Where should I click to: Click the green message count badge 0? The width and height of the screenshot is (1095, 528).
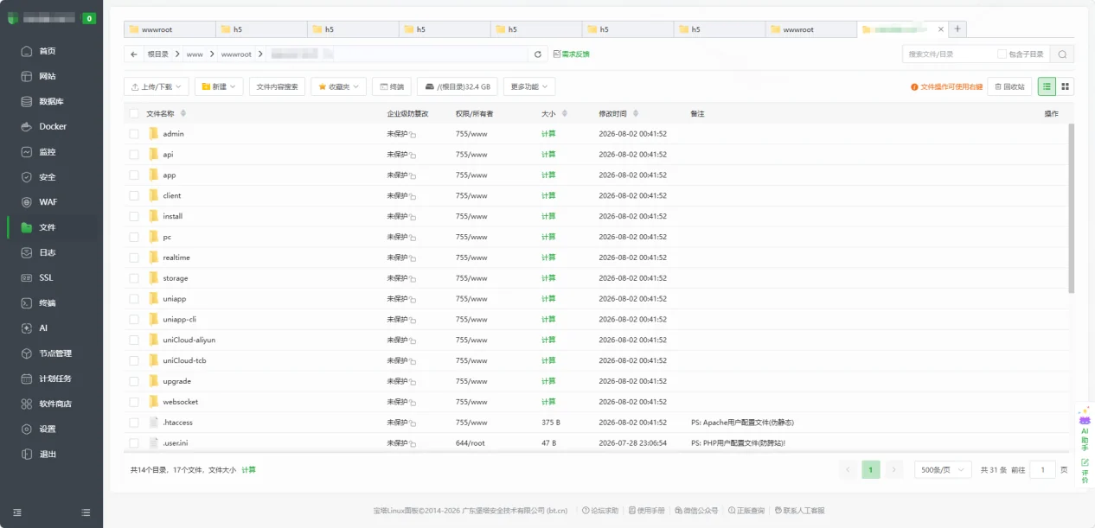click(89, 18)
